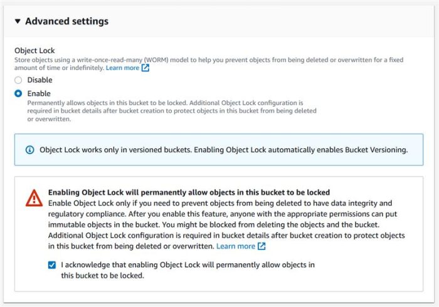Viewport: 439px width, 307px height.
Task: Click the Object Lock section title
Action: [x=34, y=51]
